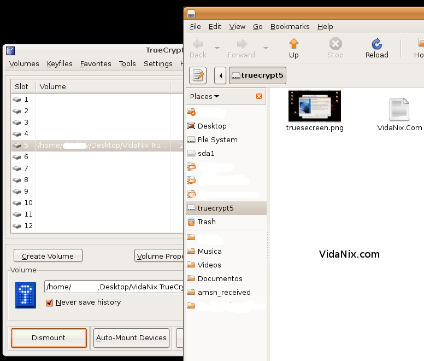
Task: Select truesecreen.png thumbnail
Action: click(315, 106)
